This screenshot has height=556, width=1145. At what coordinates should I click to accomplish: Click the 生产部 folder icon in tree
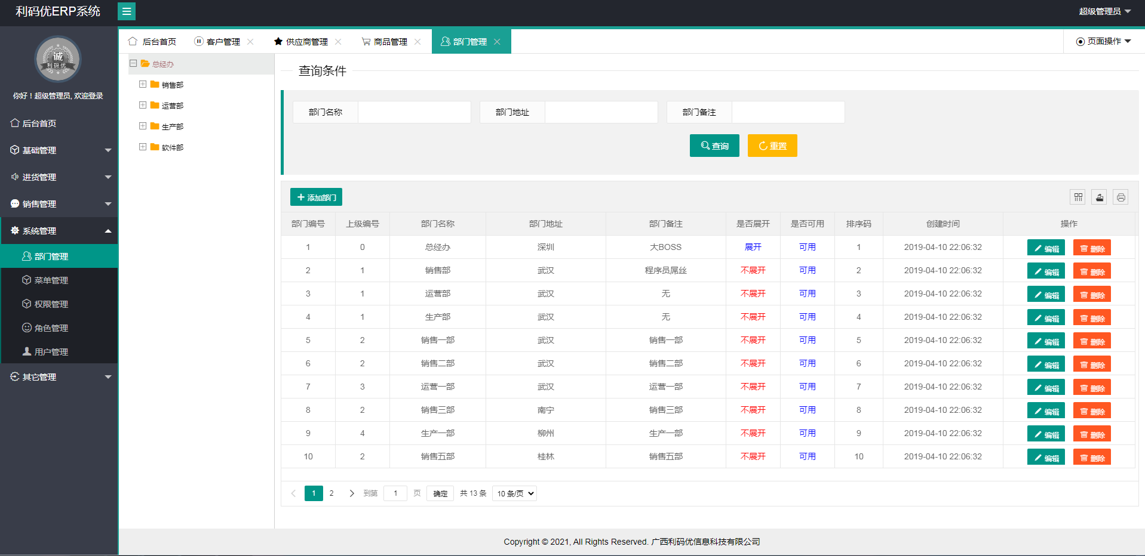point(155,126)
